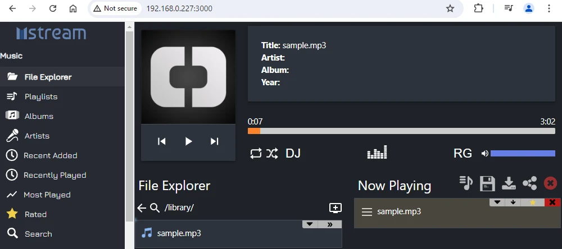
Task: Toggle ReplayGain with RG button
Action: 463,154
